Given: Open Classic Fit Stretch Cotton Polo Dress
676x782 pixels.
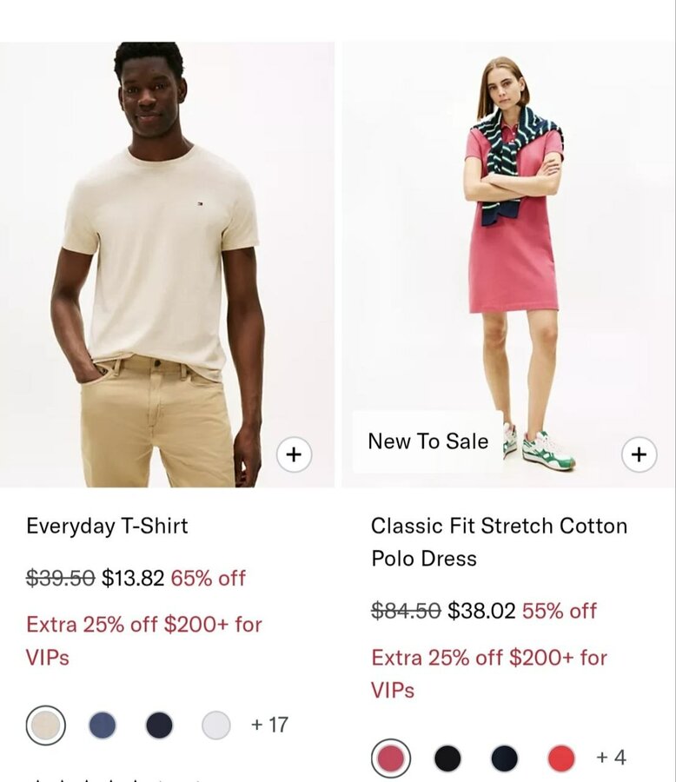Looking at the screenshot, I should click(499, 542).
